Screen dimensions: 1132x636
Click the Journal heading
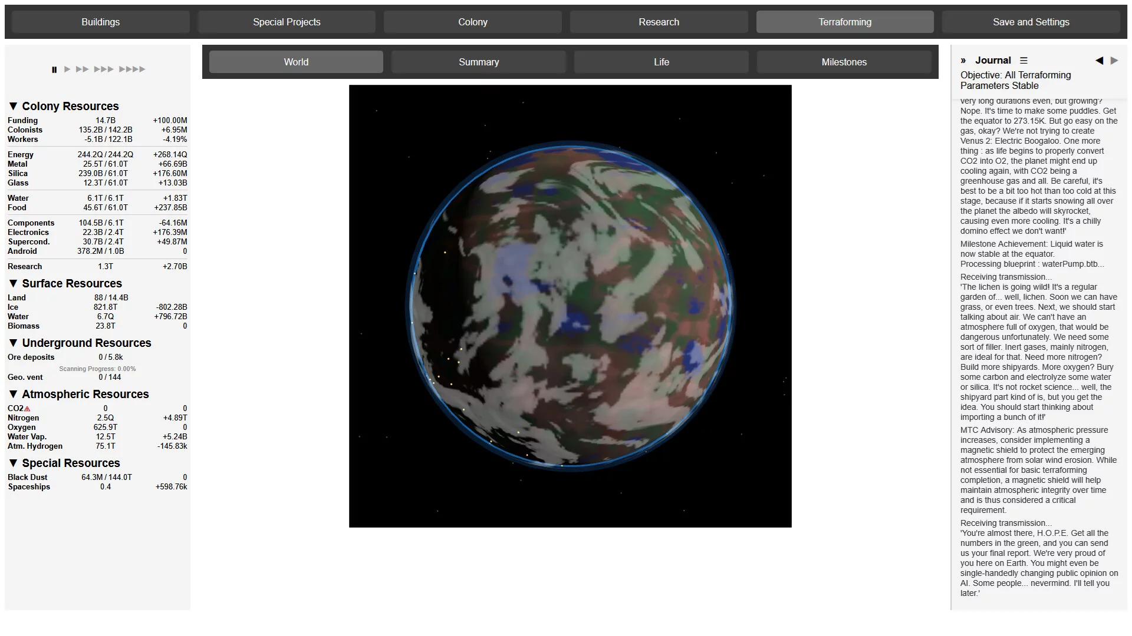click(x=993, y=60)
